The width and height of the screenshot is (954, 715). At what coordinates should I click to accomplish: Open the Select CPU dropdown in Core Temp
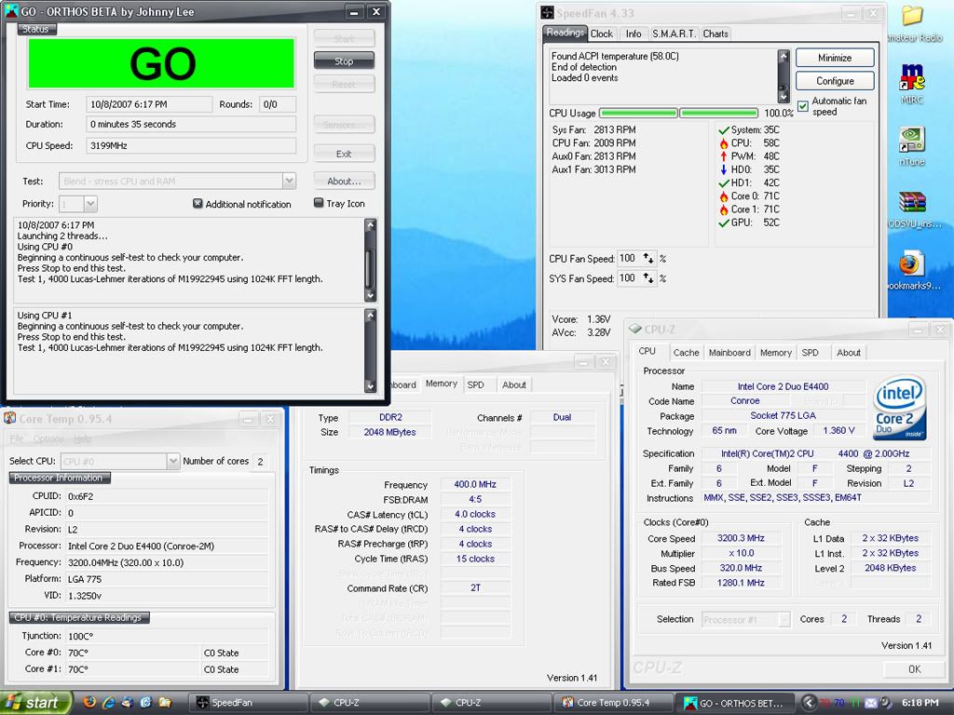click(172, 462)
